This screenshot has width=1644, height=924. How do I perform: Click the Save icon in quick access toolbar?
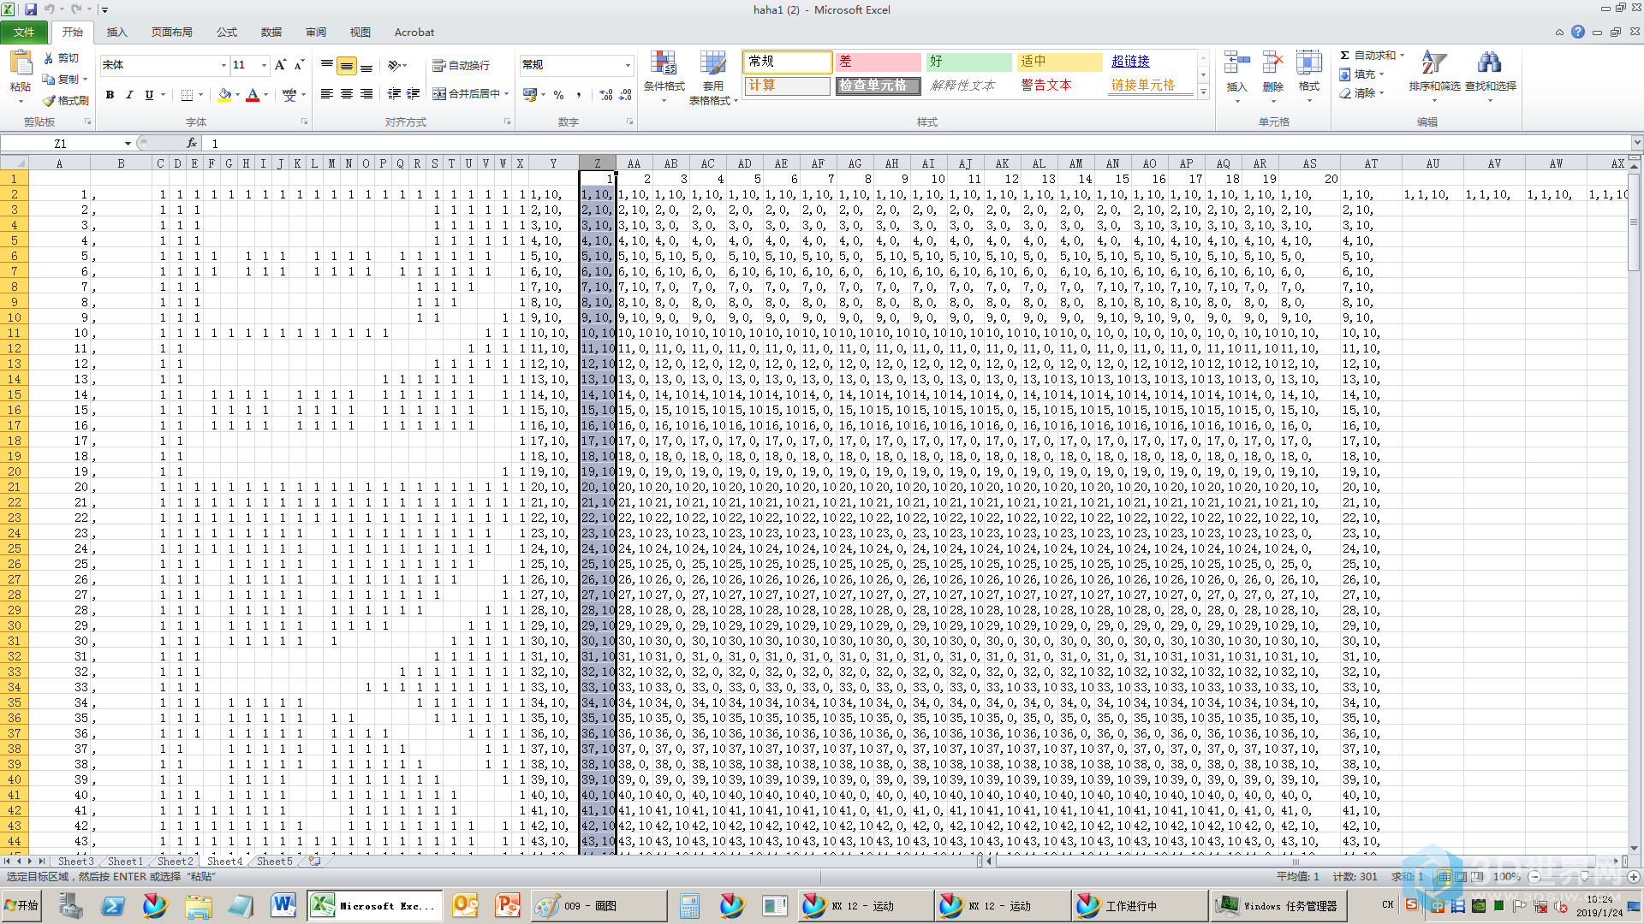(31, 9)
